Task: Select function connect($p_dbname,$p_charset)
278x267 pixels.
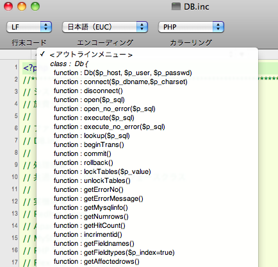Action: (147, 82)
